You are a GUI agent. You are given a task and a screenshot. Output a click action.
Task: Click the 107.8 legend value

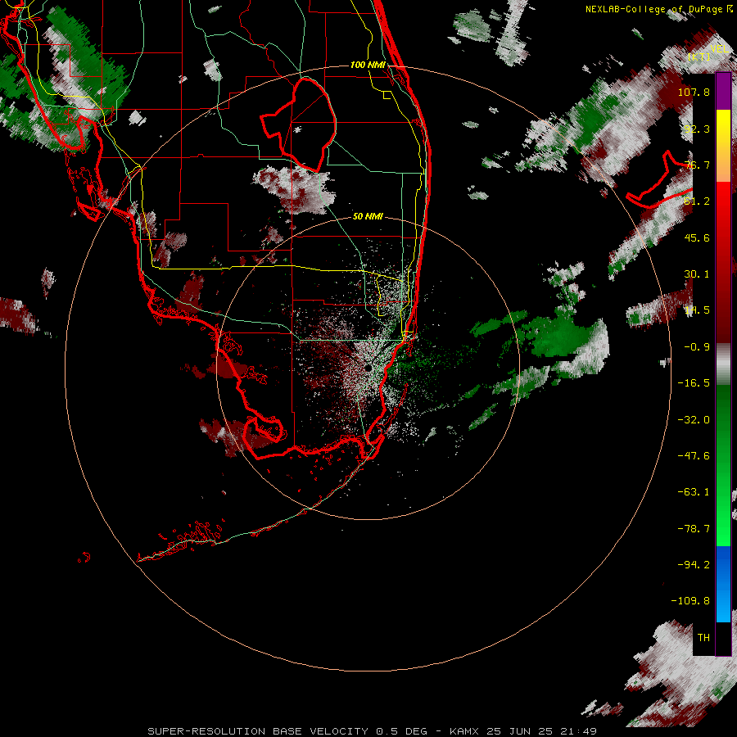coord(694,92)
